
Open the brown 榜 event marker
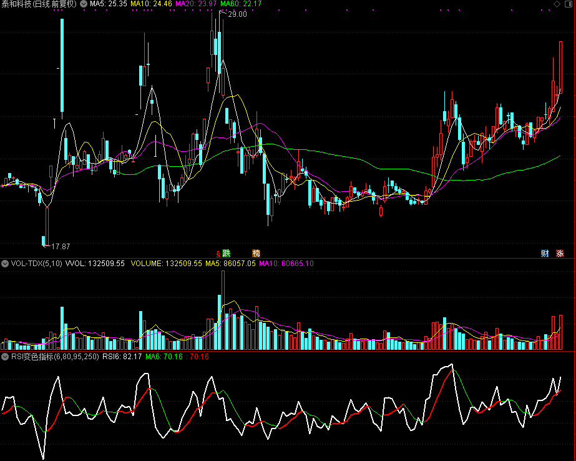256,253
